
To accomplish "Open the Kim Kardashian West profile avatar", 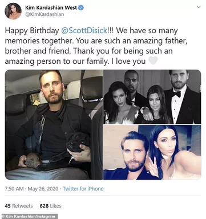I will tap(13, 11).
